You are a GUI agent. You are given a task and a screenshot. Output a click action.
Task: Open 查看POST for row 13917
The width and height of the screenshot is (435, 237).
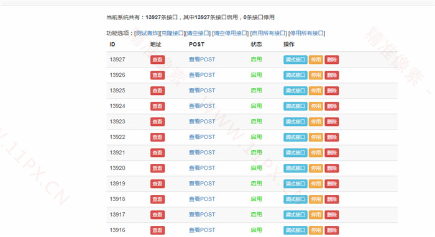[202, 215]
